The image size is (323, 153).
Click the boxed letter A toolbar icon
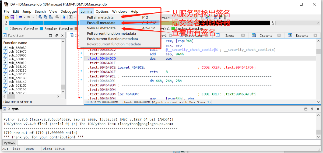(x=71, y=17)
